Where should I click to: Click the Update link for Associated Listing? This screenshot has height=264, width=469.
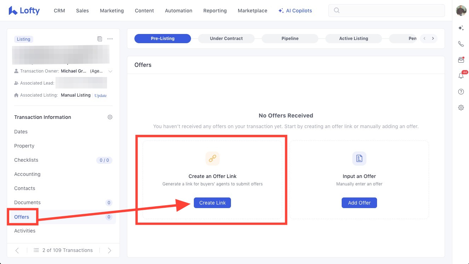(x=100, y=96)
